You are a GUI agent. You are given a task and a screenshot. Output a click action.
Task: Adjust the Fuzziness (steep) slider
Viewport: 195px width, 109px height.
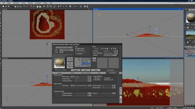107,85
